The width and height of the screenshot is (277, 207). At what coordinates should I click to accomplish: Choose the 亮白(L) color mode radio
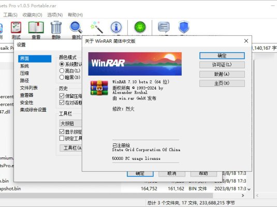coord(62,71)
